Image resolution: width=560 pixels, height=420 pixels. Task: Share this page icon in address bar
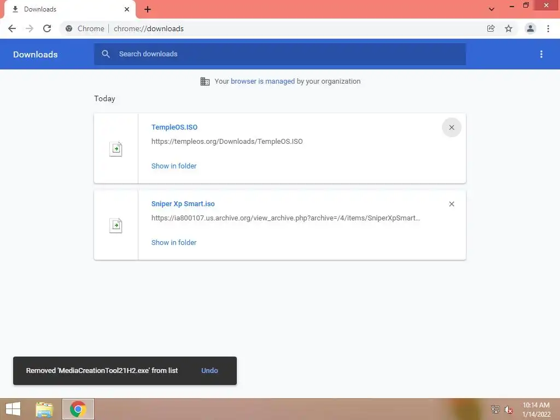coord(491,28)
